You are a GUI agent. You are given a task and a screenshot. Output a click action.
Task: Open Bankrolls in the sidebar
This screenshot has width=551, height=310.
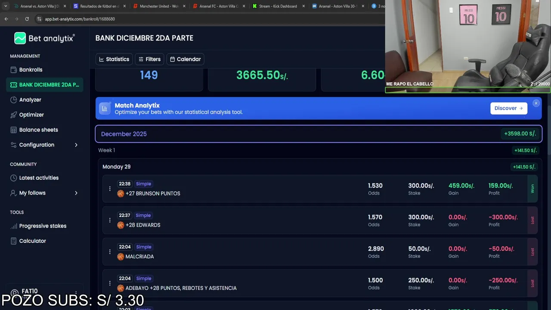tap(31, 70)
